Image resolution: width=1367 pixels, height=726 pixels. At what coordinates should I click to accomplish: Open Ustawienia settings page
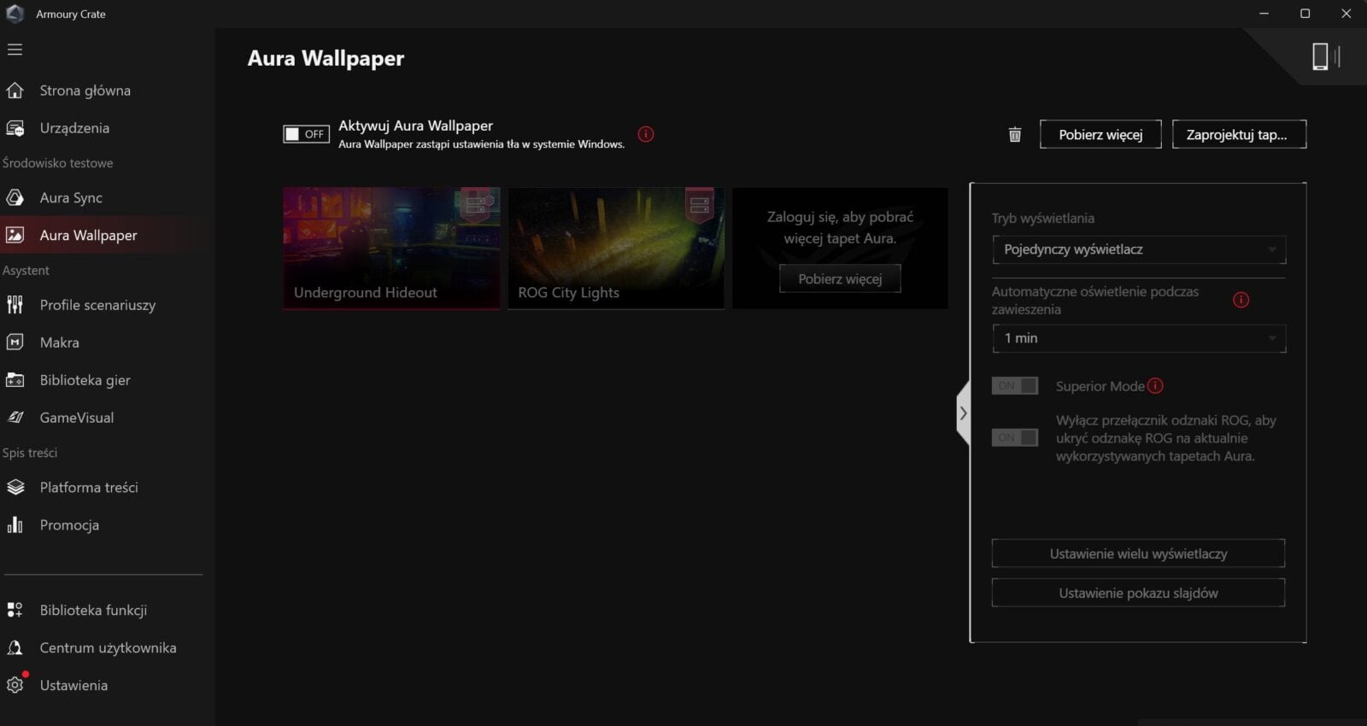[73, 685]
